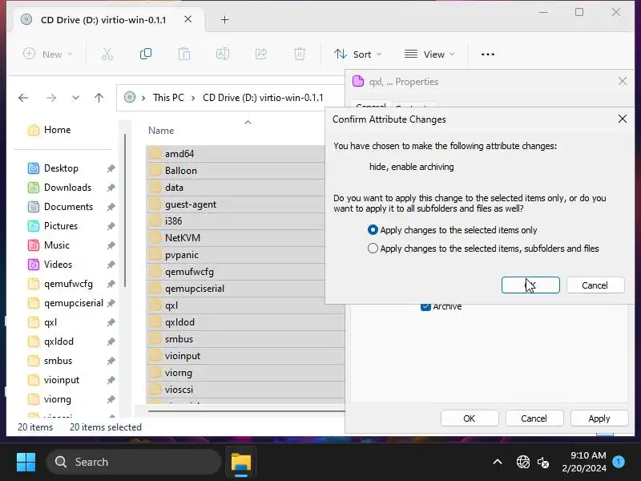The height and width of the screenshot is (481, 641).
Task: Click the sidebar vertical scrollbar
Action: coord(125,211)
